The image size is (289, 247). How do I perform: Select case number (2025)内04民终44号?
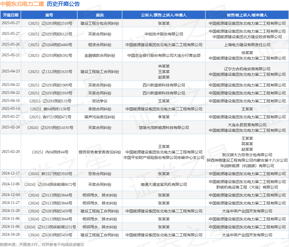pyautogui.click(x=49, y=152)
